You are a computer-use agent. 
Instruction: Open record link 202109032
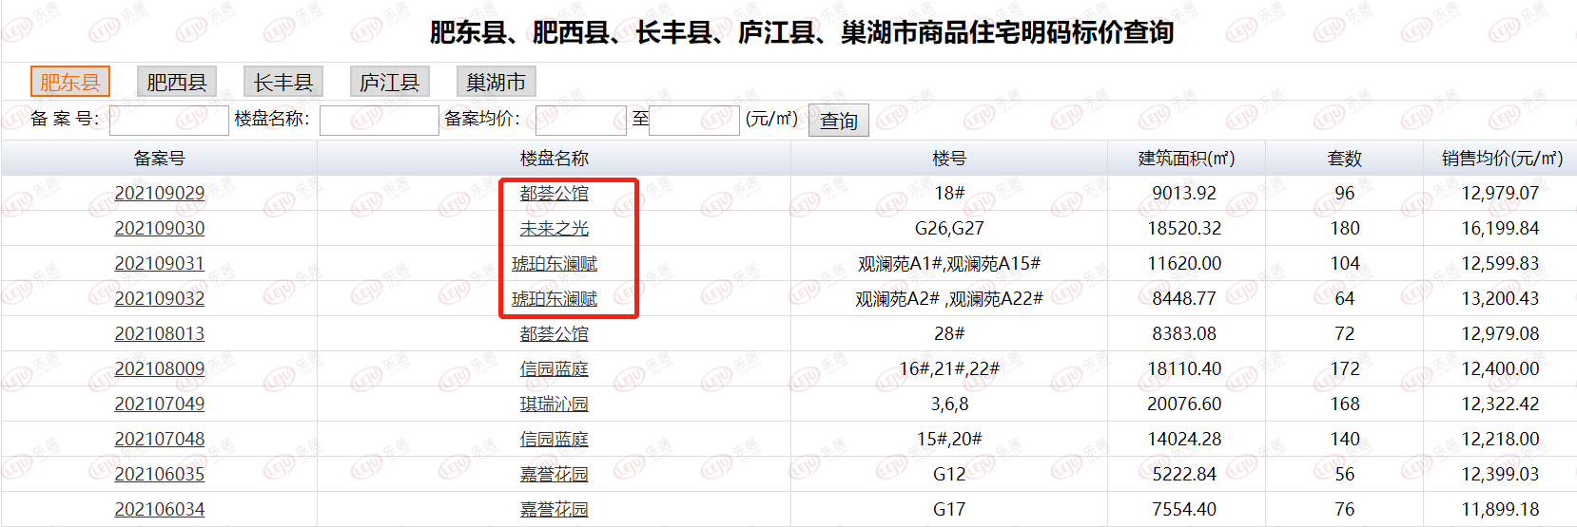[x=160, y=298]
